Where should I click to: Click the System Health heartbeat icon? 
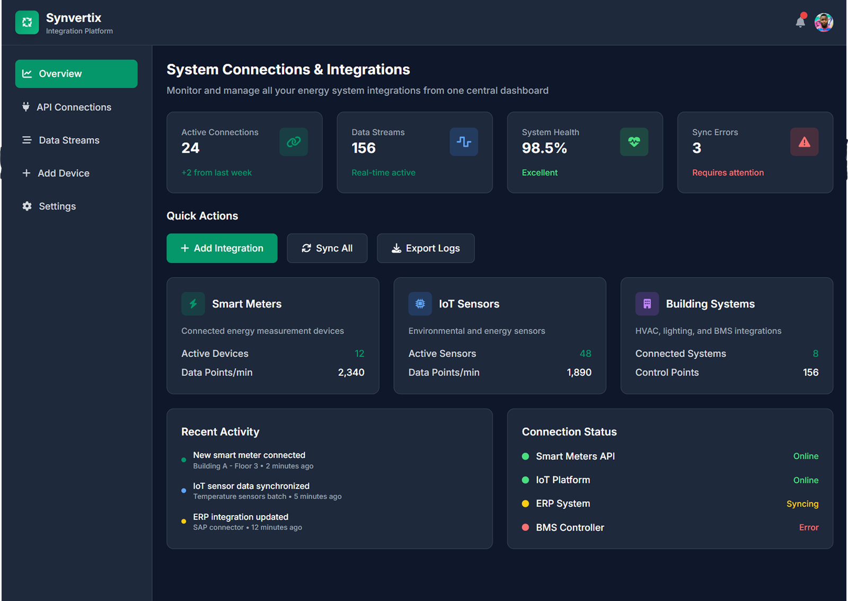point(634,142)
